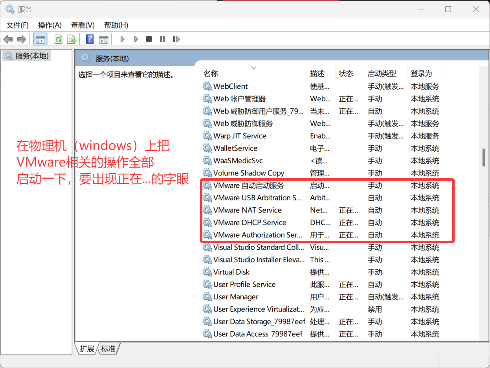Viewport: 490px width, 368px height.
Task: Switch to the 扩展 tab
Action: pos(87,349)
